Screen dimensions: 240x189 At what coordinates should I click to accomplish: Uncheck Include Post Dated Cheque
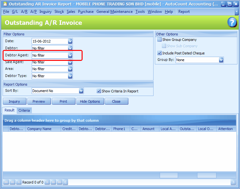pyautogui.click(x=159, y=53)
